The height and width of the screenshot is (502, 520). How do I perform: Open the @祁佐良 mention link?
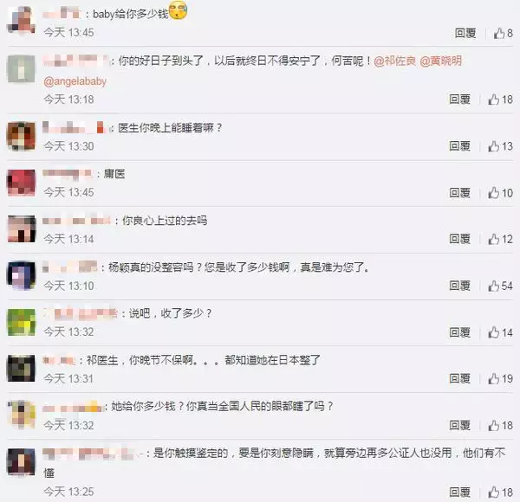tap(394, 61)
